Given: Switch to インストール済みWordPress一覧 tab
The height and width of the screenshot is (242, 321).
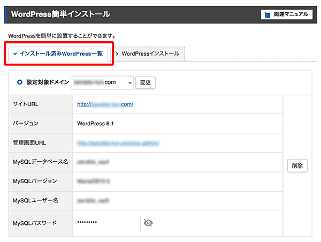Looking at the screenshot, I should (x=58, y=54).
